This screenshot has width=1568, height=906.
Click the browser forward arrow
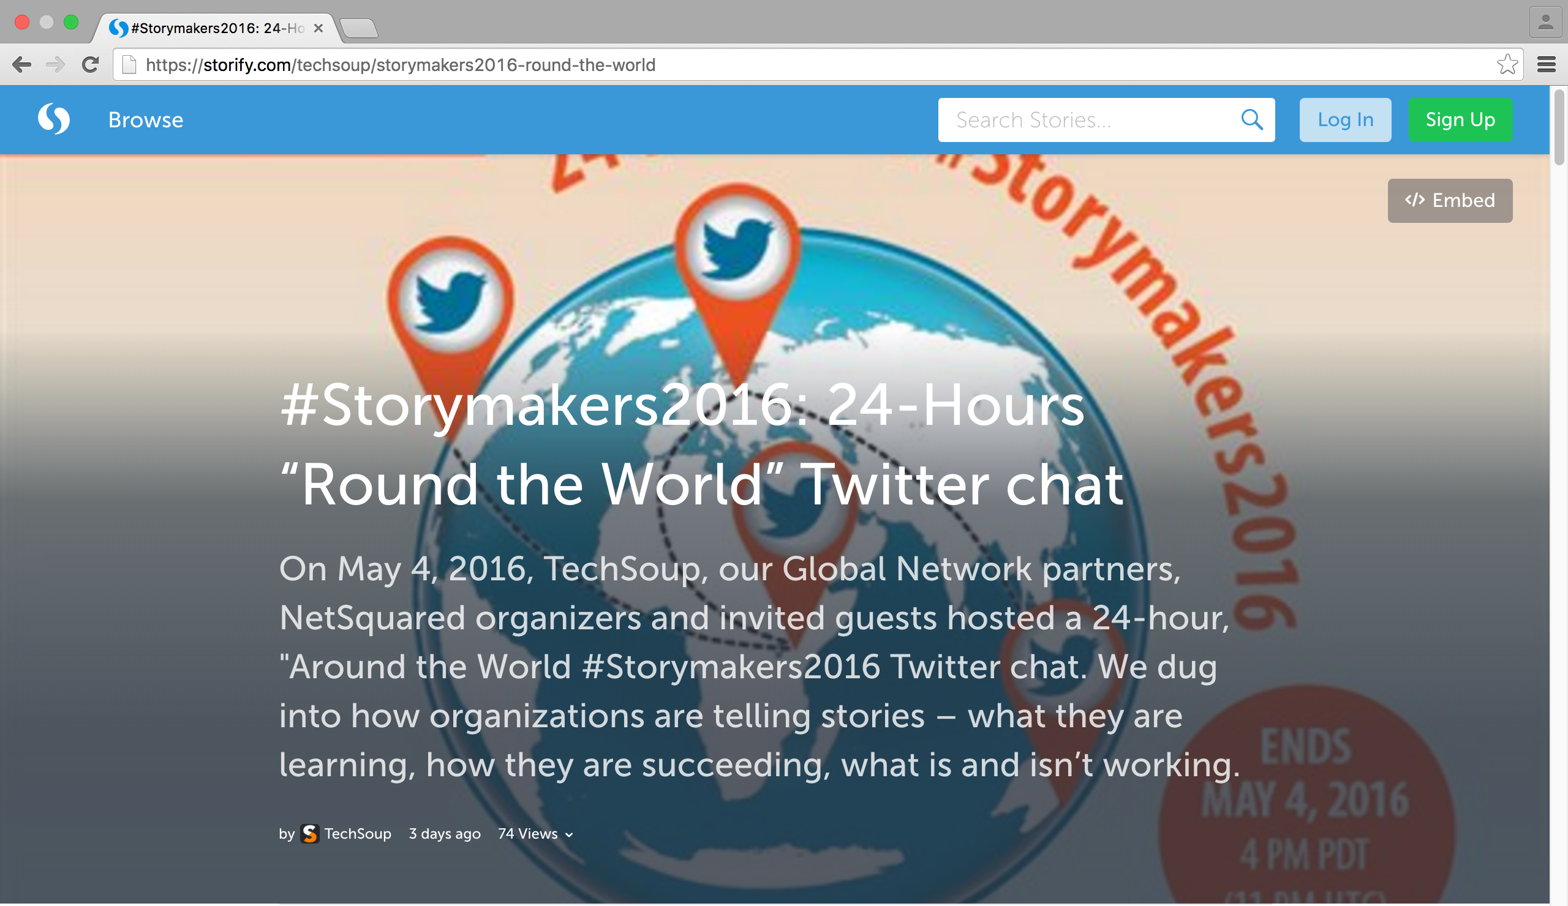[55, 65]
